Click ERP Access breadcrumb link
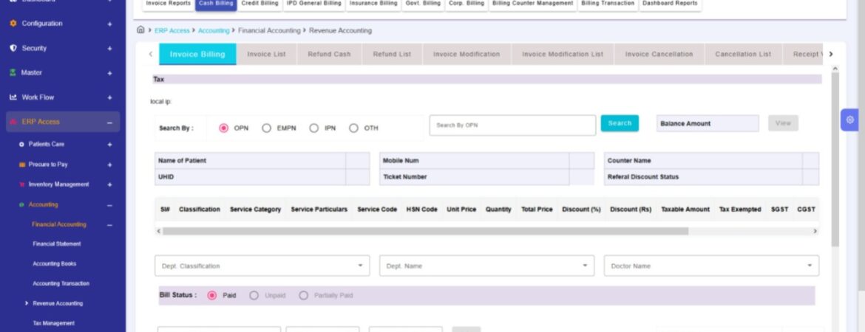This screenshot has width=865, height=332. 172,31
